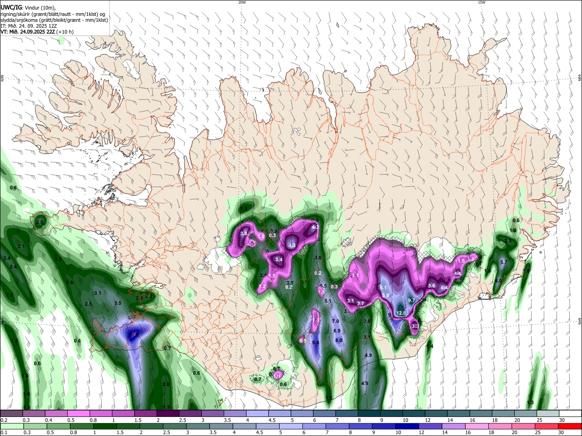
Task: Pick the darkest green 1–1.5 rain legend swatch
Action: pos(104,426)
